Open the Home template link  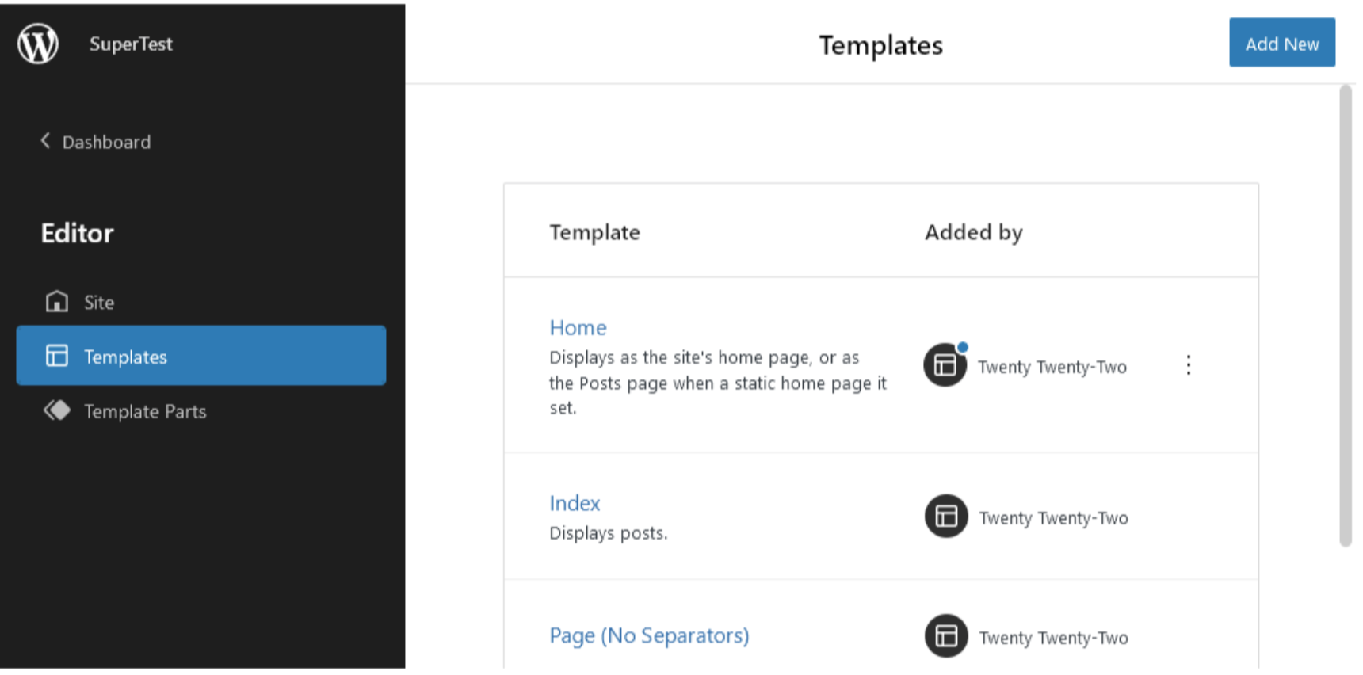tap(578, 328)
